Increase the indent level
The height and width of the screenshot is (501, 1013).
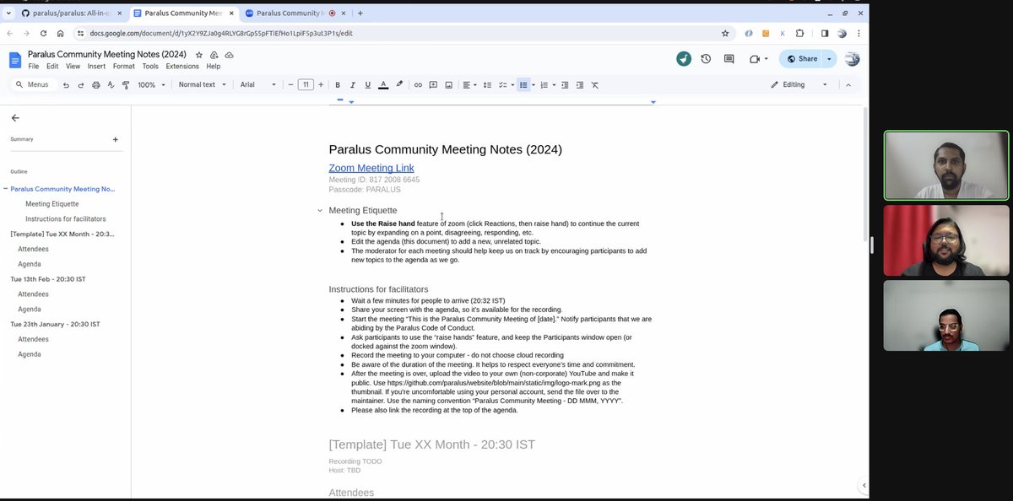[x=580, y=85]
